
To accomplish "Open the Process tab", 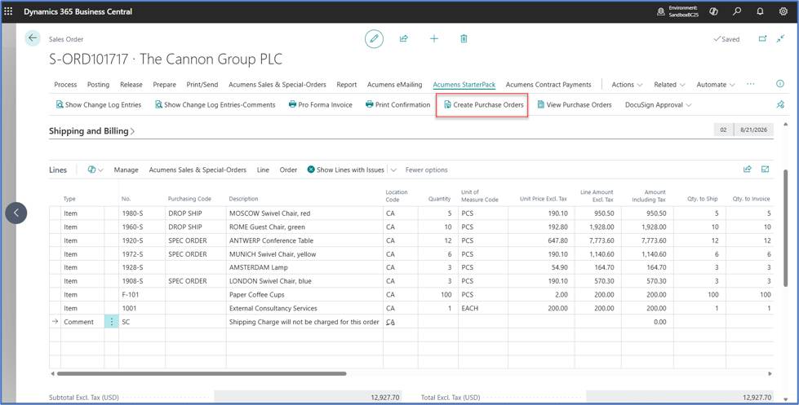I will coord(65,85).
